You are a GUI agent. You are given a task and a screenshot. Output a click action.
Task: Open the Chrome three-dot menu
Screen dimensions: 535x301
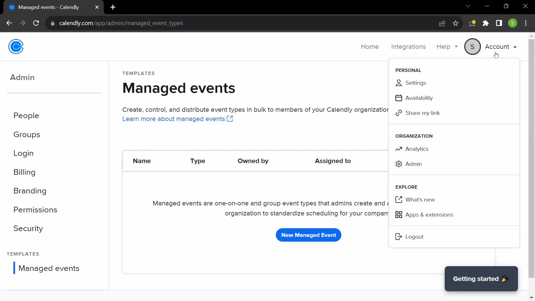[x=526, y=23]
